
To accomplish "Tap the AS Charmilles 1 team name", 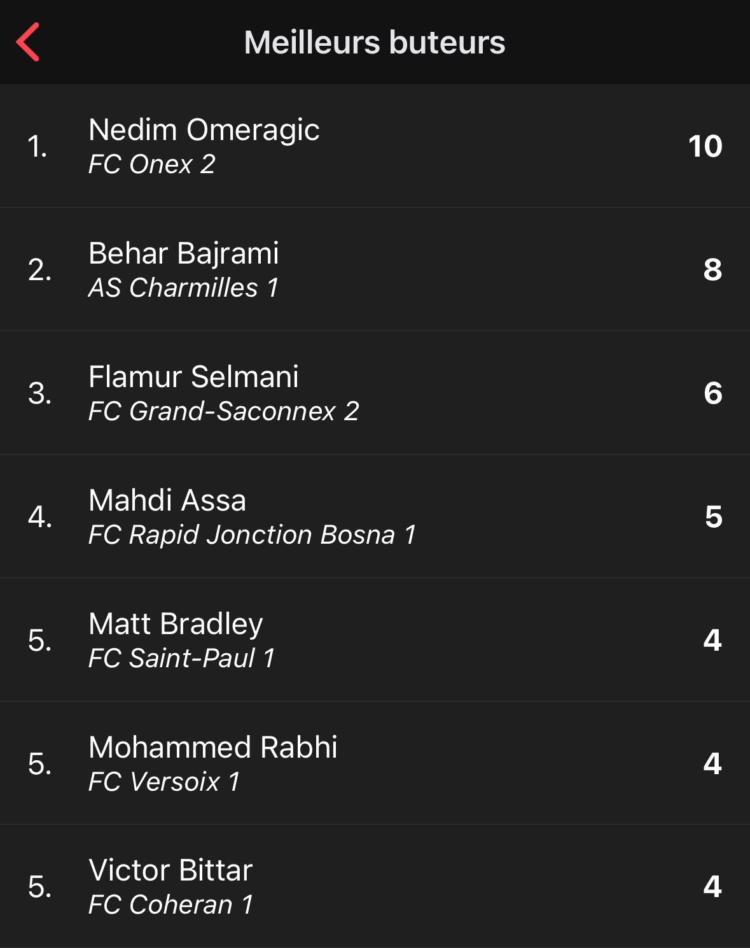I will (x=183, y=288).
